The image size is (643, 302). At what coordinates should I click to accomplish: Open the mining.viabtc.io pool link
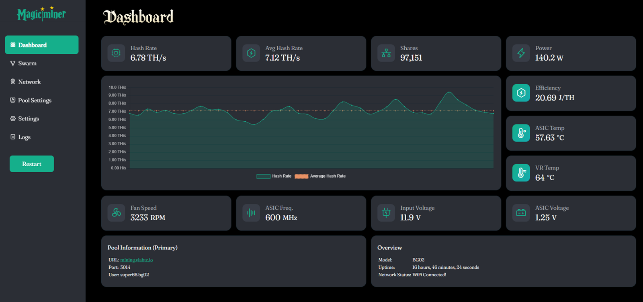coord(137,260)
